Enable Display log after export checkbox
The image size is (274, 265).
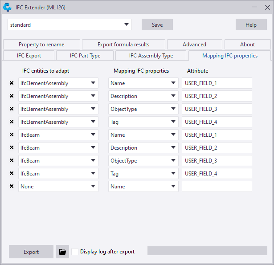point(75,252)
